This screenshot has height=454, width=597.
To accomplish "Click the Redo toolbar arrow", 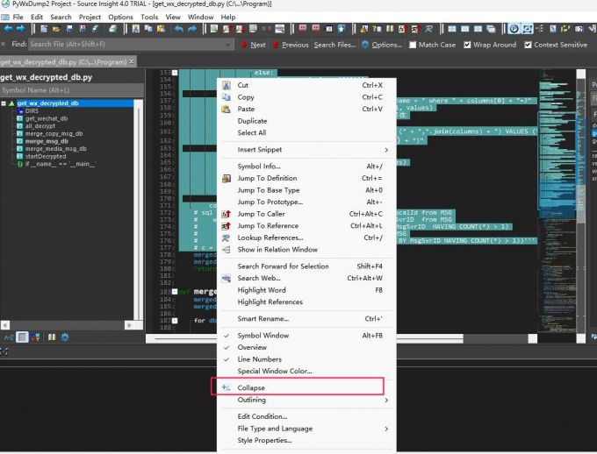I will [192, 29].
